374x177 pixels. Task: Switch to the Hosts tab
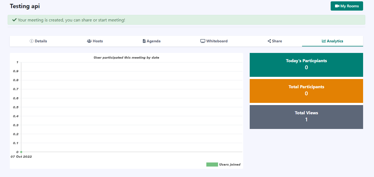[x=98, y=41]
